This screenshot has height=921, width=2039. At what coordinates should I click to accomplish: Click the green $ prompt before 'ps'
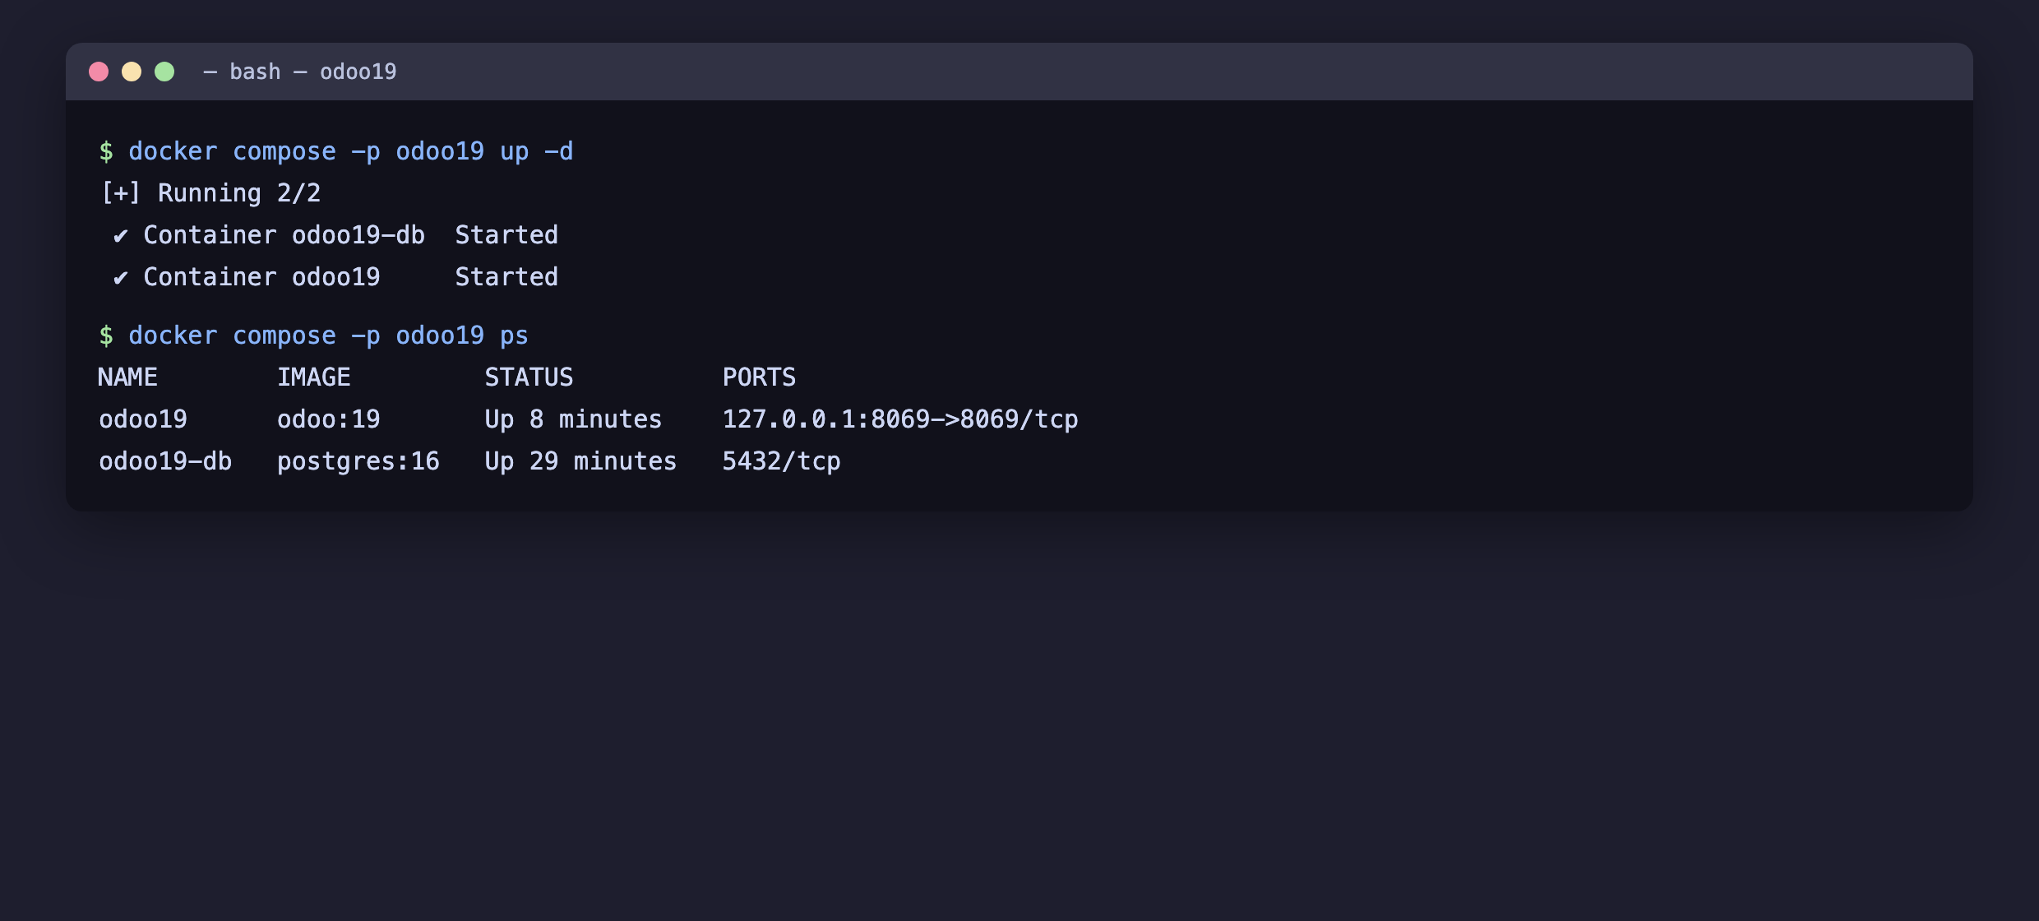click(x=106, y=336)
